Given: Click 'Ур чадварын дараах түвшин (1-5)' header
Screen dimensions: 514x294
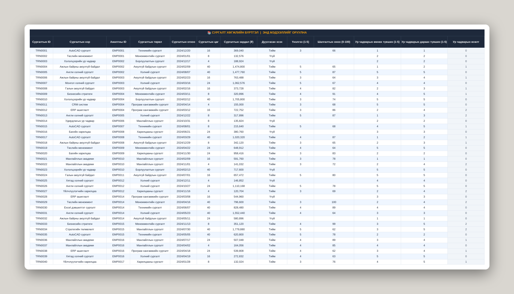Looking at the screenshot, I should coord(424,42).
